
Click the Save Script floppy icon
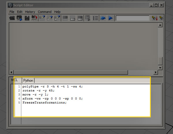coord(27,18)
